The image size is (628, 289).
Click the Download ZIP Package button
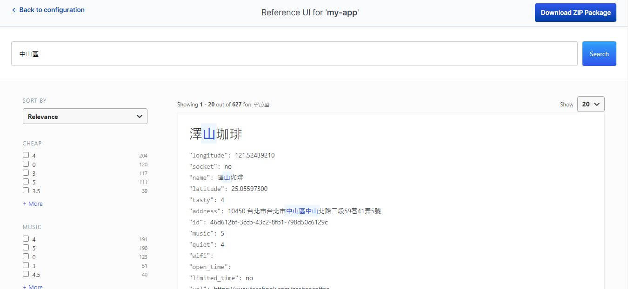tap(575, 12)
